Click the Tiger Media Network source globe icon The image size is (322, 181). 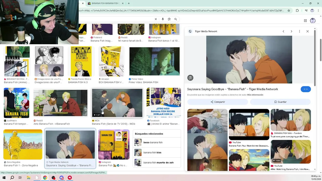point(190,31)
